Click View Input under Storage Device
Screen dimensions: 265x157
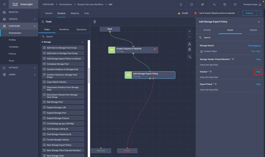click(256, 51)
